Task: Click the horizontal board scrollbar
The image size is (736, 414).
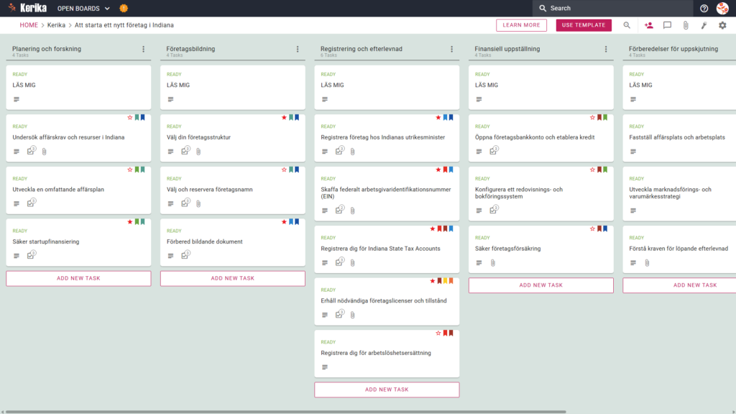Action: point(285,412)
